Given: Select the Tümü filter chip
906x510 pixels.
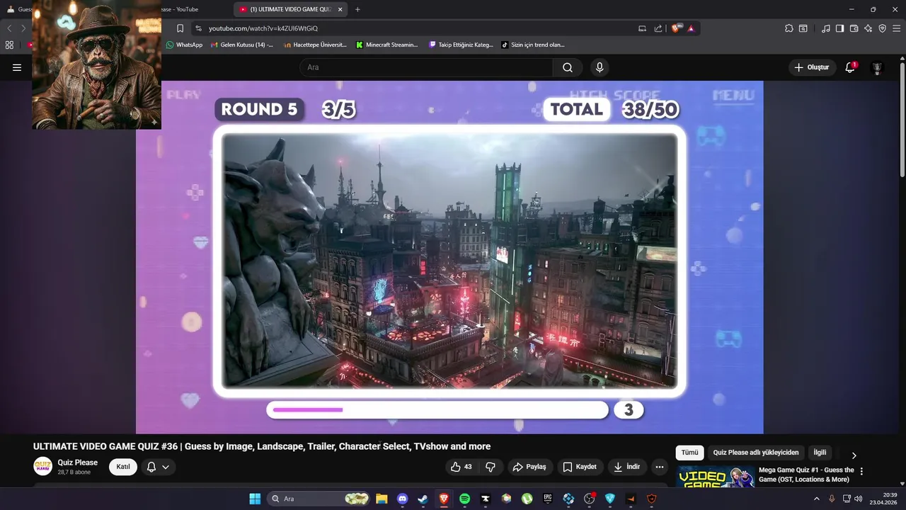Looking at the screenshot, I should point(689,453).
